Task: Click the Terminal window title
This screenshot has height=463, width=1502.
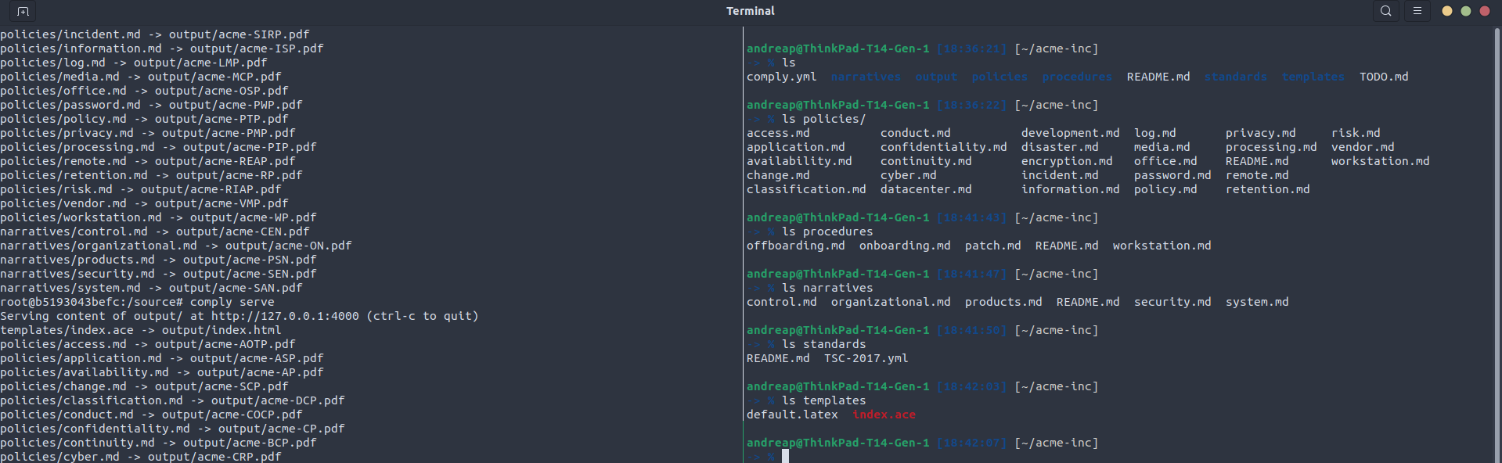Action: [x=750, y=11]
